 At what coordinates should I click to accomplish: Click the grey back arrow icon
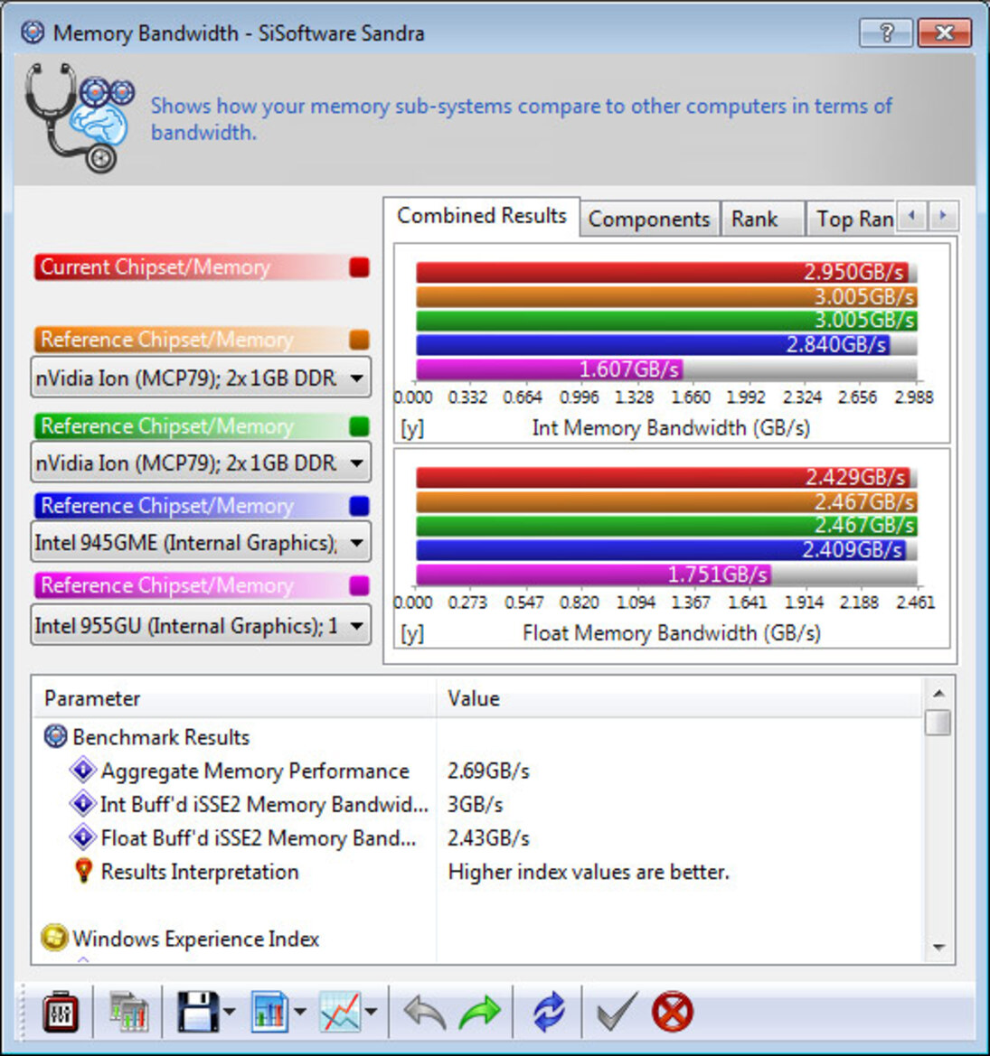425,1013
